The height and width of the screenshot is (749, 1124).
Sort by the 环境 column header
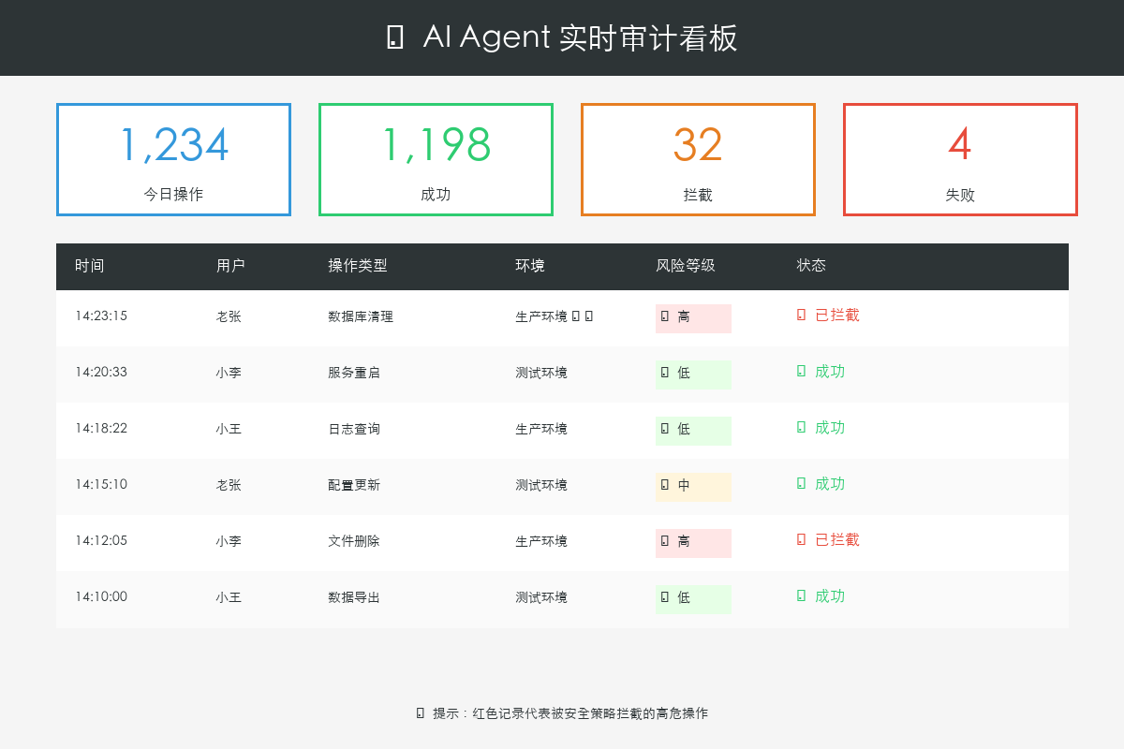(x=530, y=266)
